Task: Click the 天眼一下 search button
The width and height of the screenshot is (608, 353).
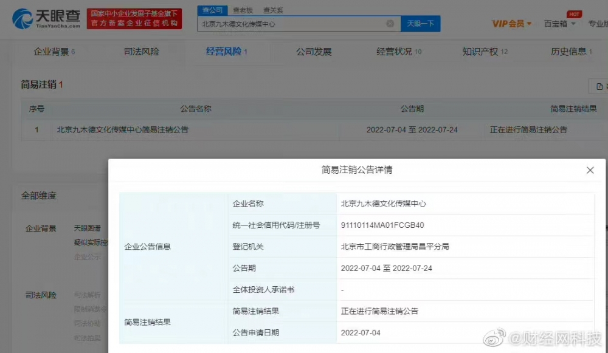Action: [421, 23]
